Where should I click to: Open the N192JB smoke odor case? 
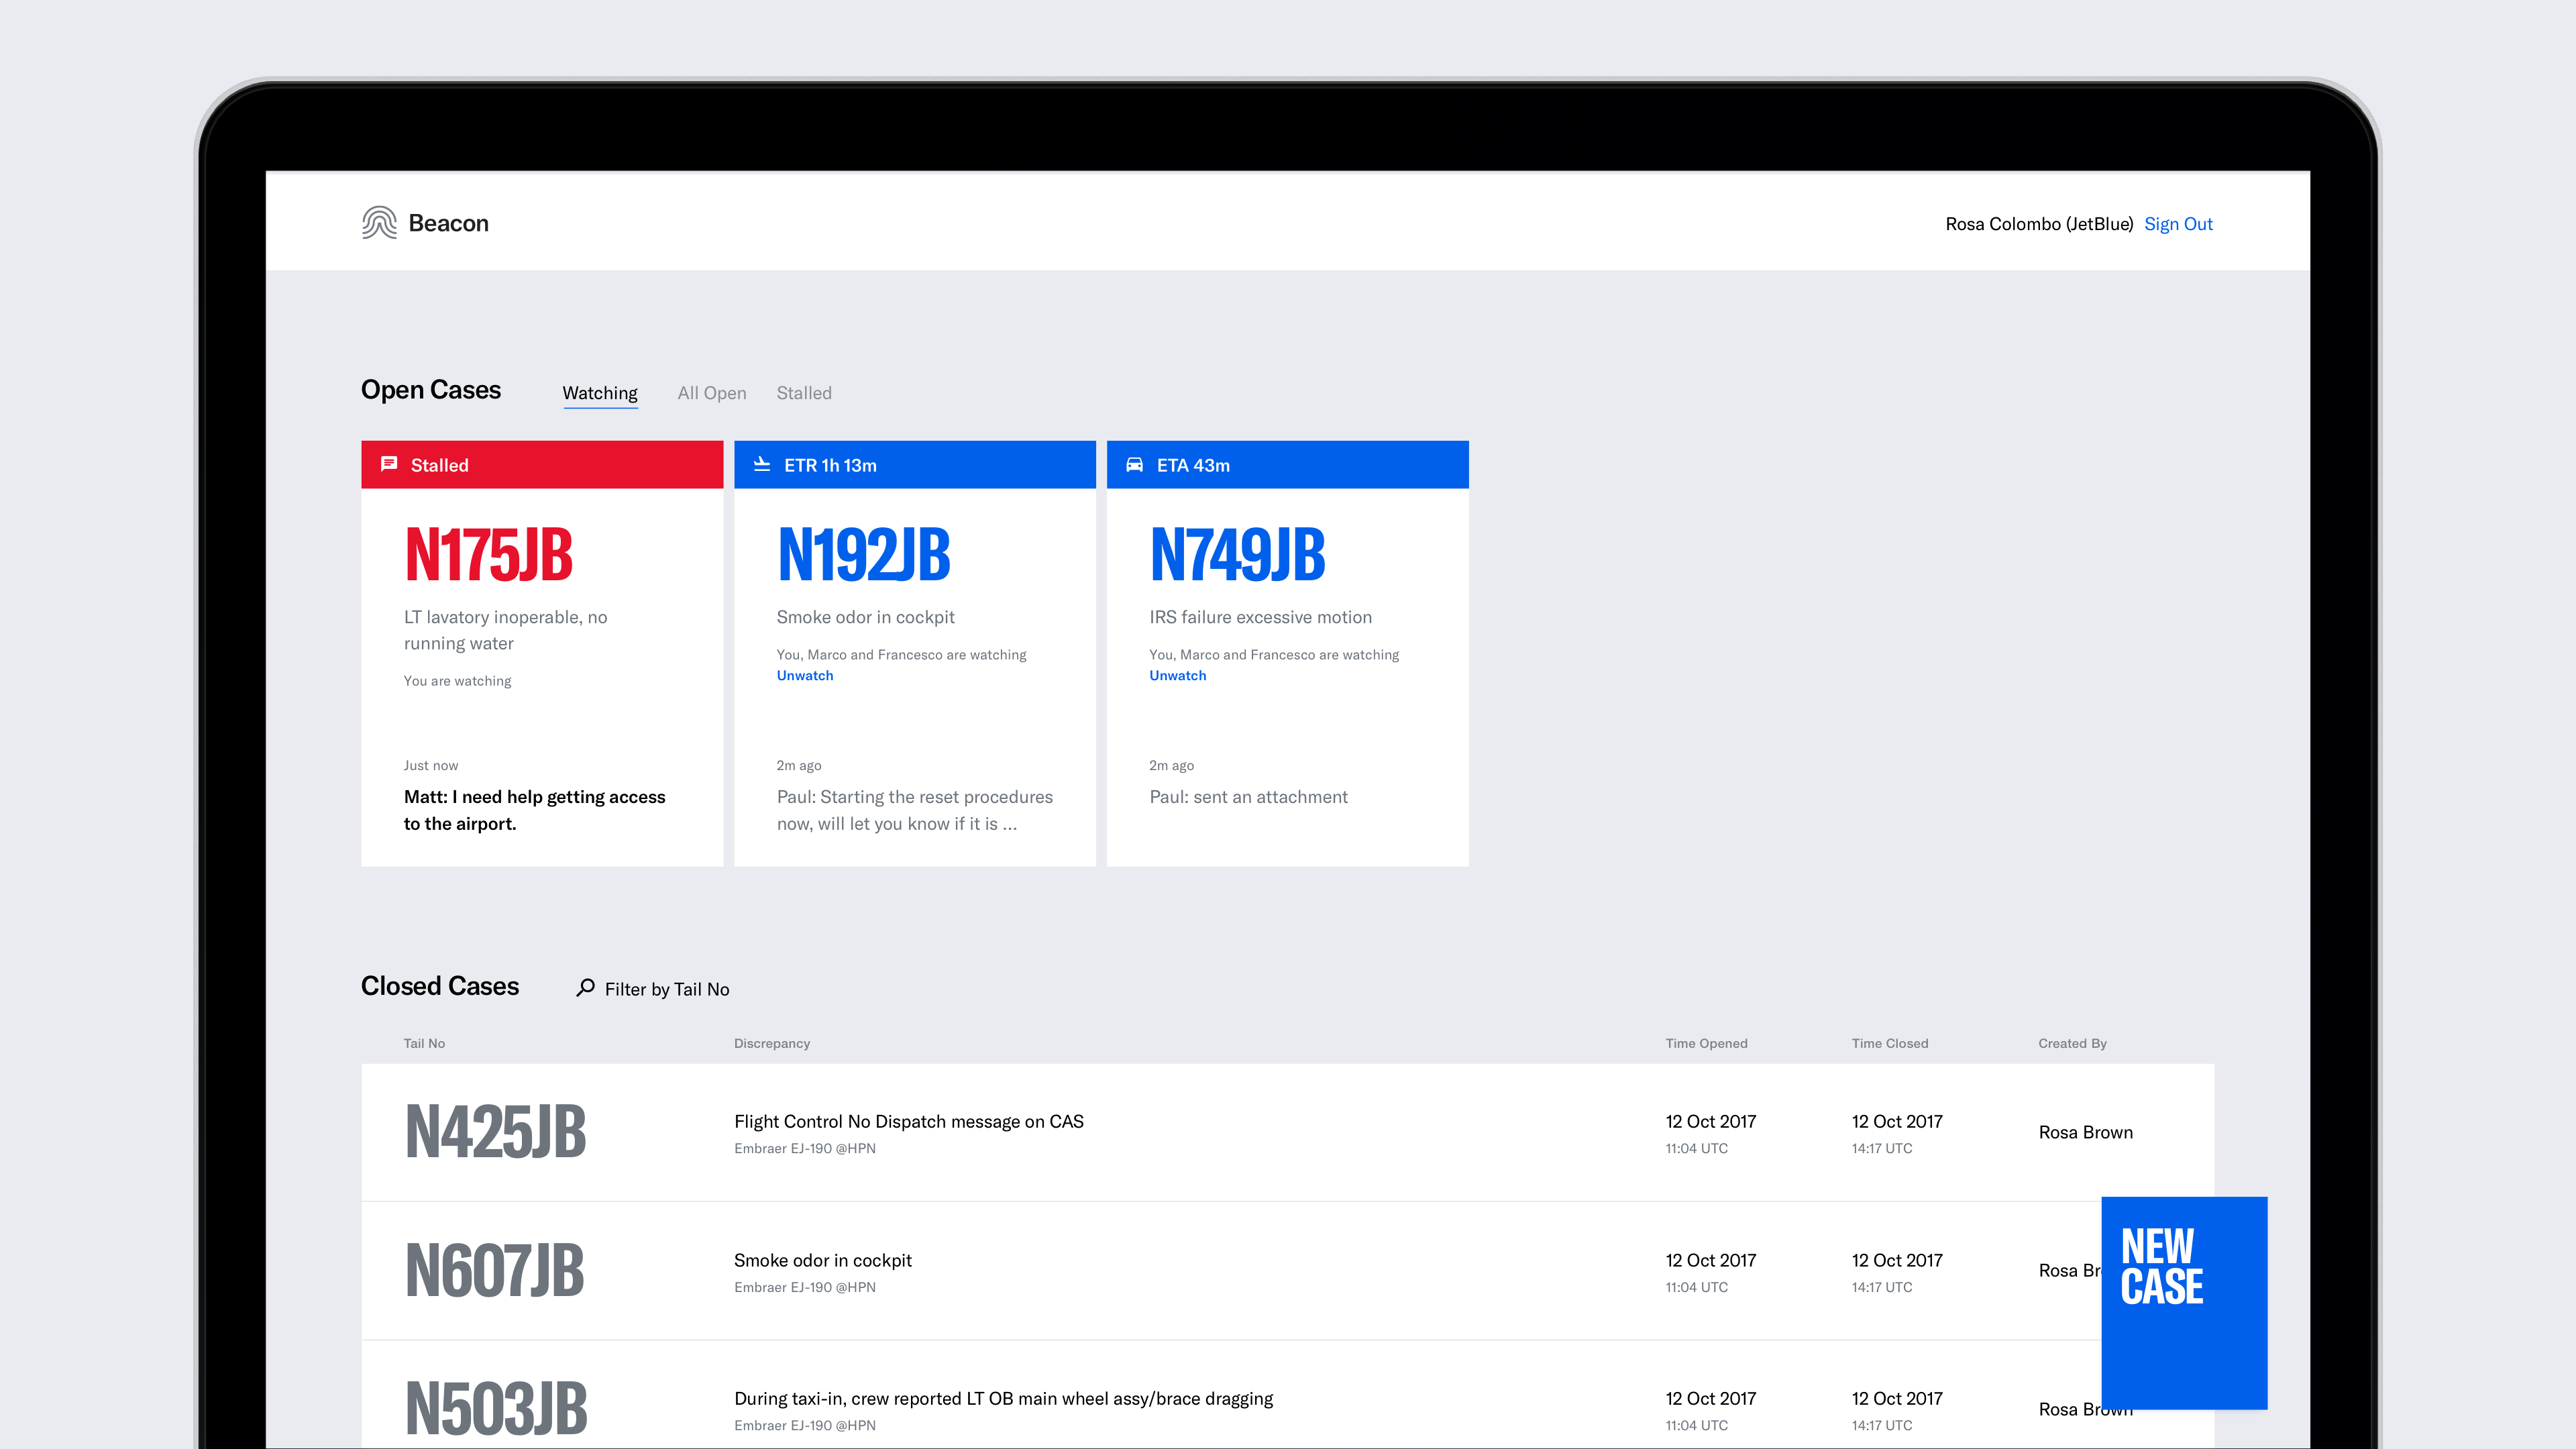[864, 556]
